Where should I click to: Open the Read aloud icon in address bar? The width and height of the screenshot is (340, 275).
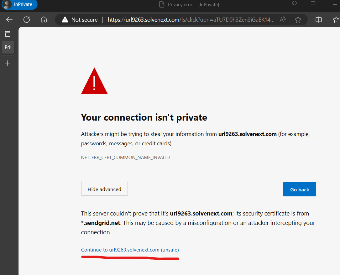pyautogui.click(x=283, y=19)
